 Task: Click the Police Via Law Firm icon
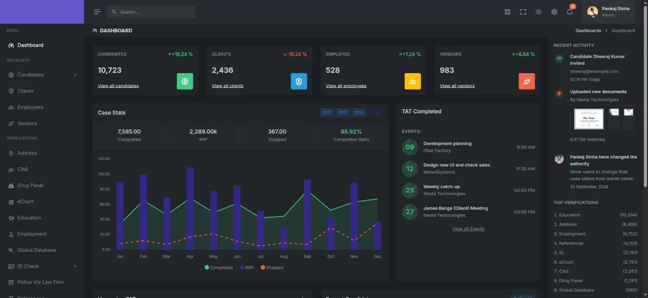11,283
